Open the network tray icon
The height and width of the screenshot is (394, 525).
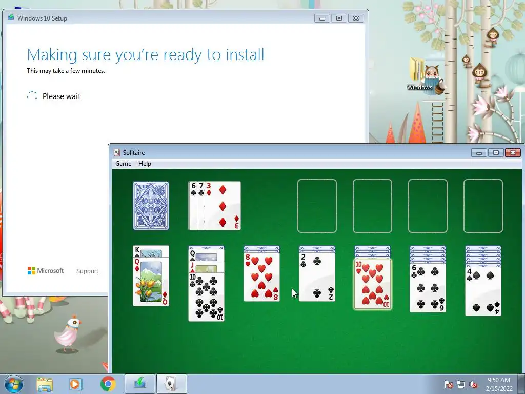(x=461, y=384)
